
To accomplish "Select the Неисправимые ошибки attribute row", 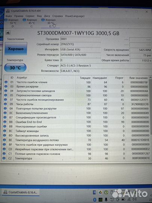I will (x=76, y=126).
